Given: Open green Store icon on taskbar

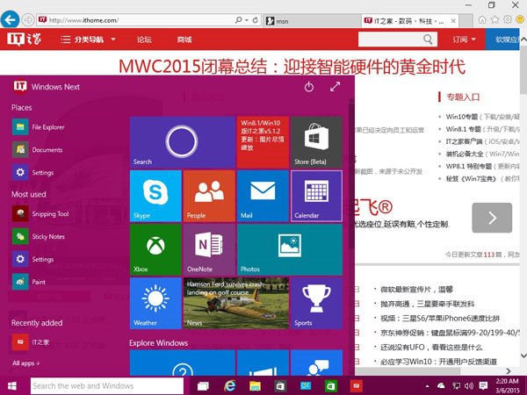Looking at the screenshot, I should point(330,386).
